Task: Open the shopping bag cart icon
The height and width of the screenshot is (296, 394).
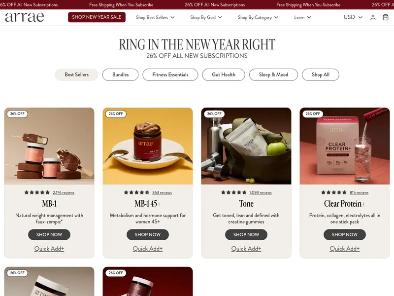Action: (386, 17)
